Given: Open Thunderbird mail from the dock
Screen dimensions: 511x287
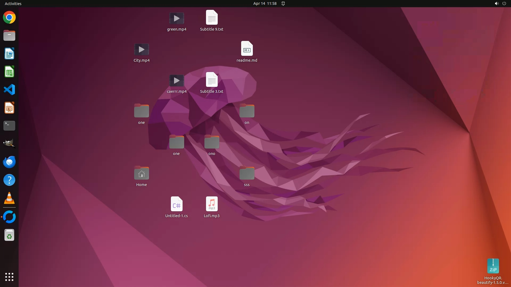Looking at the screenshot, I should click(x=9, y=162).
